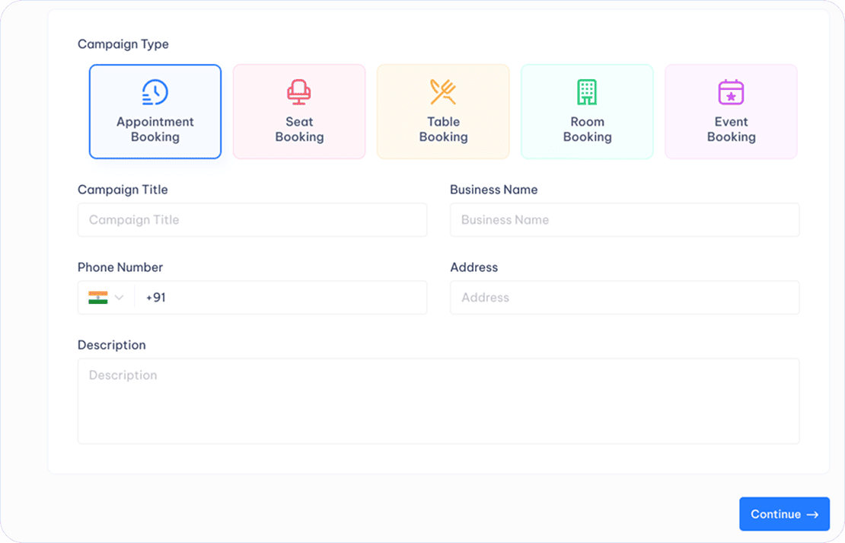Click the clock icon for Appointment Booking

click(155, 92)
